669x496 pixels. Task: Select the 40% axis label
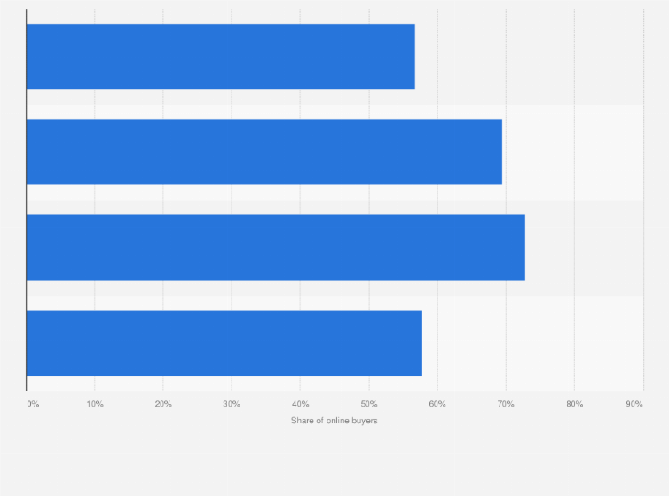point(300,404)
